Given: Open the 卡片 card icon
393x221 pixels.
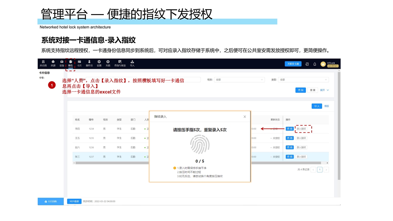Looking at the screenshot, I should [x=80, y=62].
